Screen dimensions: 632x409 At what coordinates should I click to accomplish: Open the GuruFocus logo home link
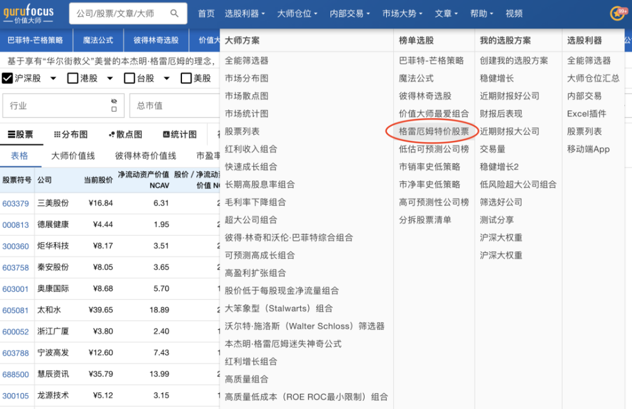(x=28, y=13)
